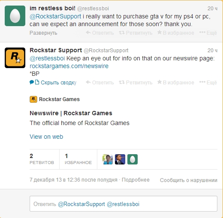Open Ещё menu on Rockstar Support tweet

click(x=208, y=82)
